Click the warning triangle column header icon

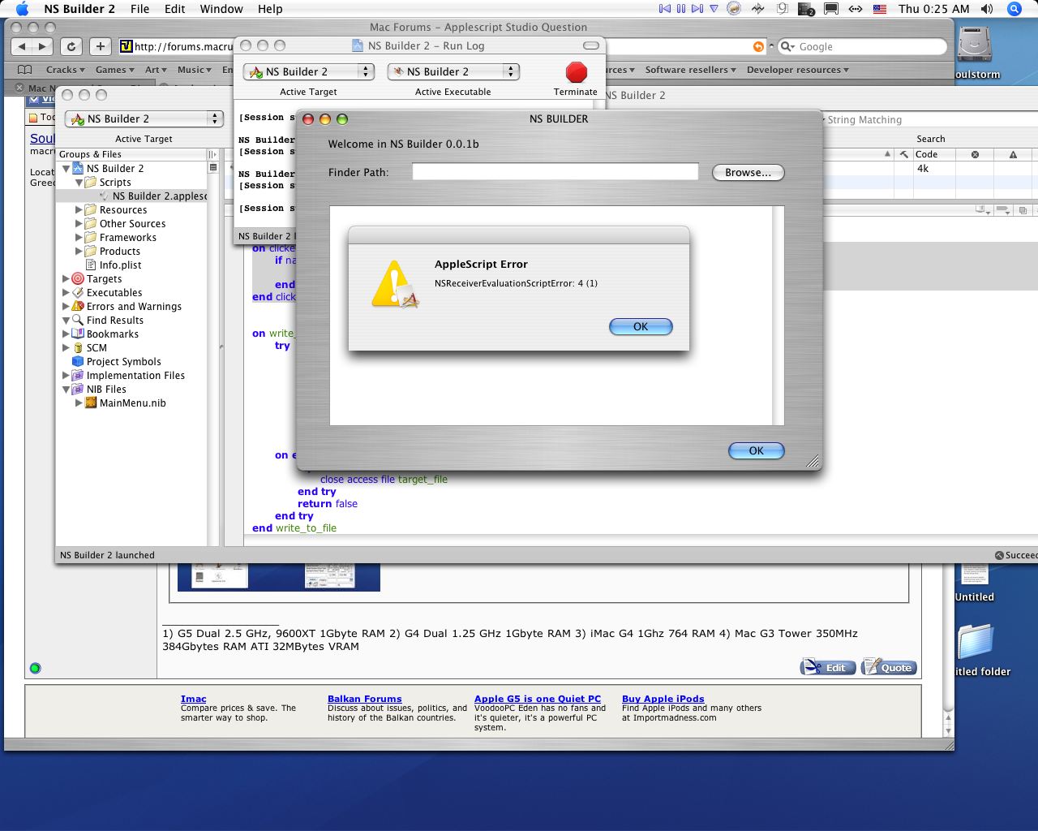(x=1013, y=154)
